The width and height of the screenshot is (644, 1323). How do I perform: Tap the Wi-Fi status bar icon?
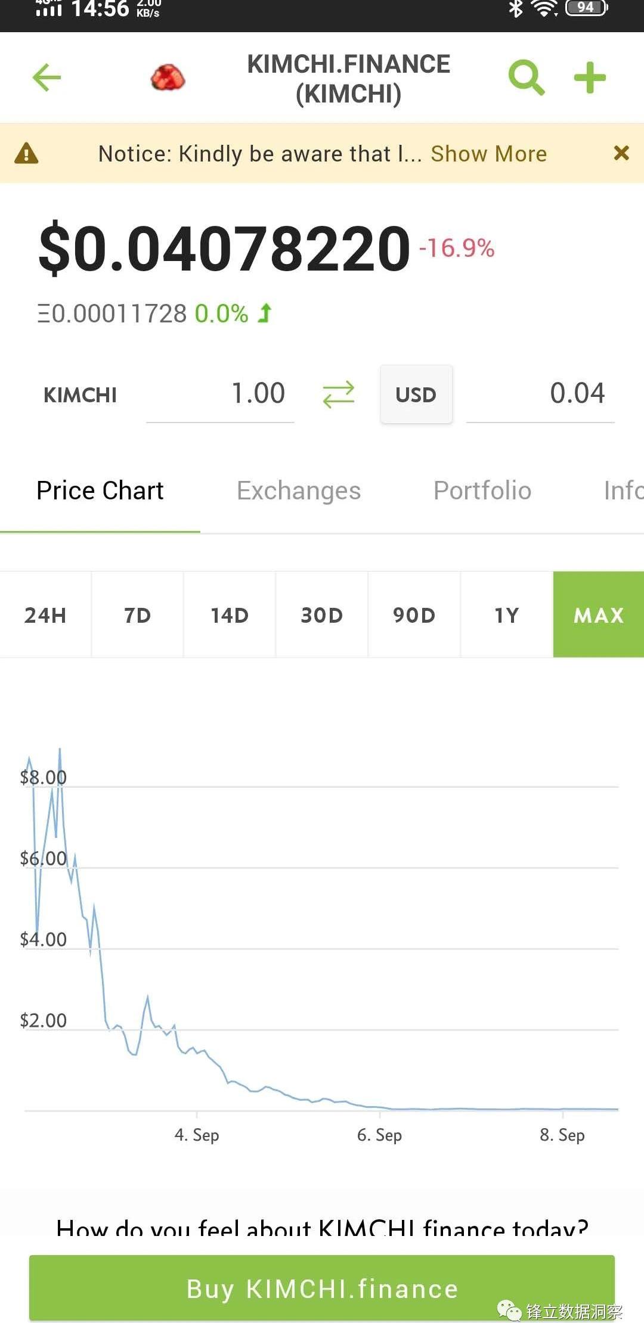[544, 8]
